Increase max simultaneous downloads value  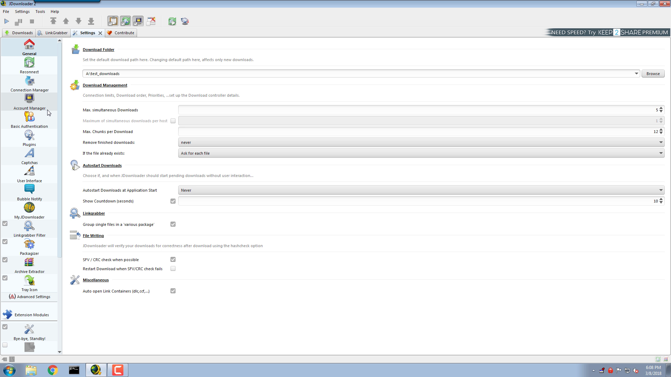coord(661,108)
